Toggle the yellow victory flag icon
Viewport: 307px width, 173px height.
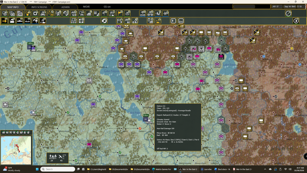click(x=120, y=13)
